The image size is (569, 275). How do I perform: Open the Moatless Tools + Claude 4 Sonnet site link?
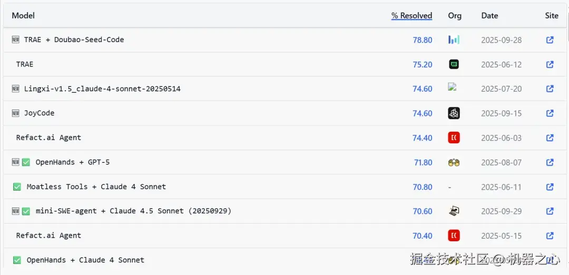pyautogui.click(x=550, y=187)
